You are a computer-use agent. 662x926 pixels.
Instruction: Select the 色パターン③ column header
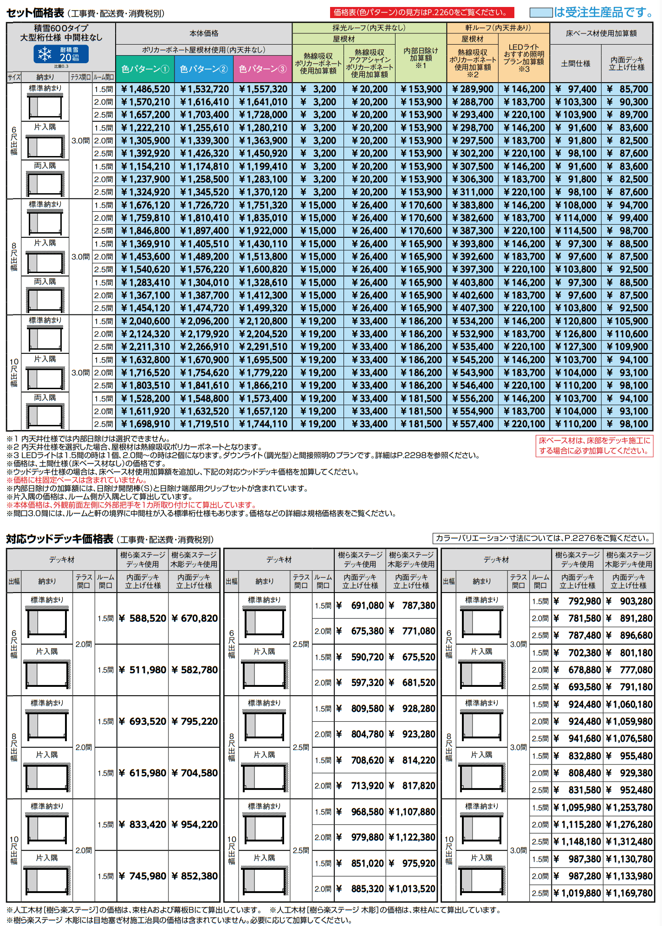click(263, 69)
